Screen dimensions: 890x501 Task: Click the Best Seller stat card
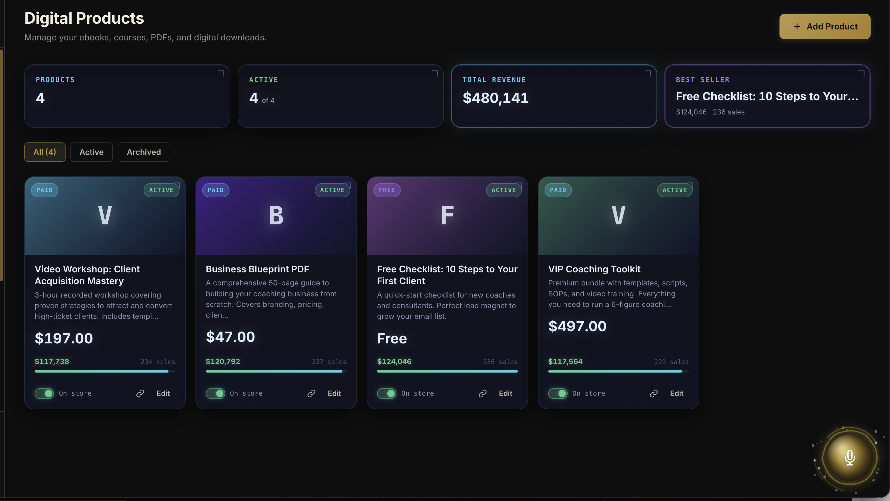tap(767, 96)
